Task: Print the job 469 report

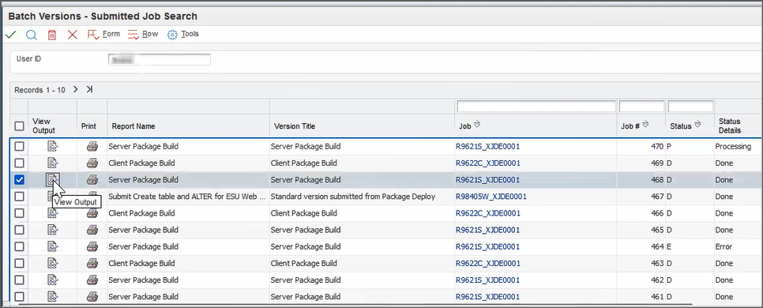Action: pos(92,163)
